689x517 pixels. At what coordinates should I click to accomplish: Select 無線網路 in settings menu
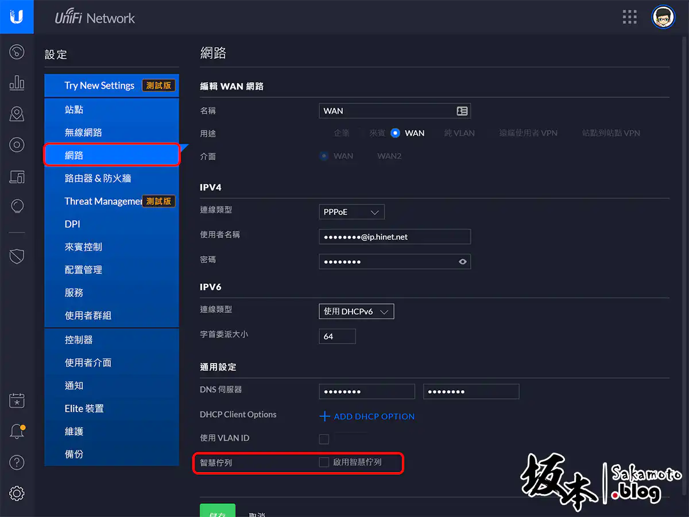(83, 133)
